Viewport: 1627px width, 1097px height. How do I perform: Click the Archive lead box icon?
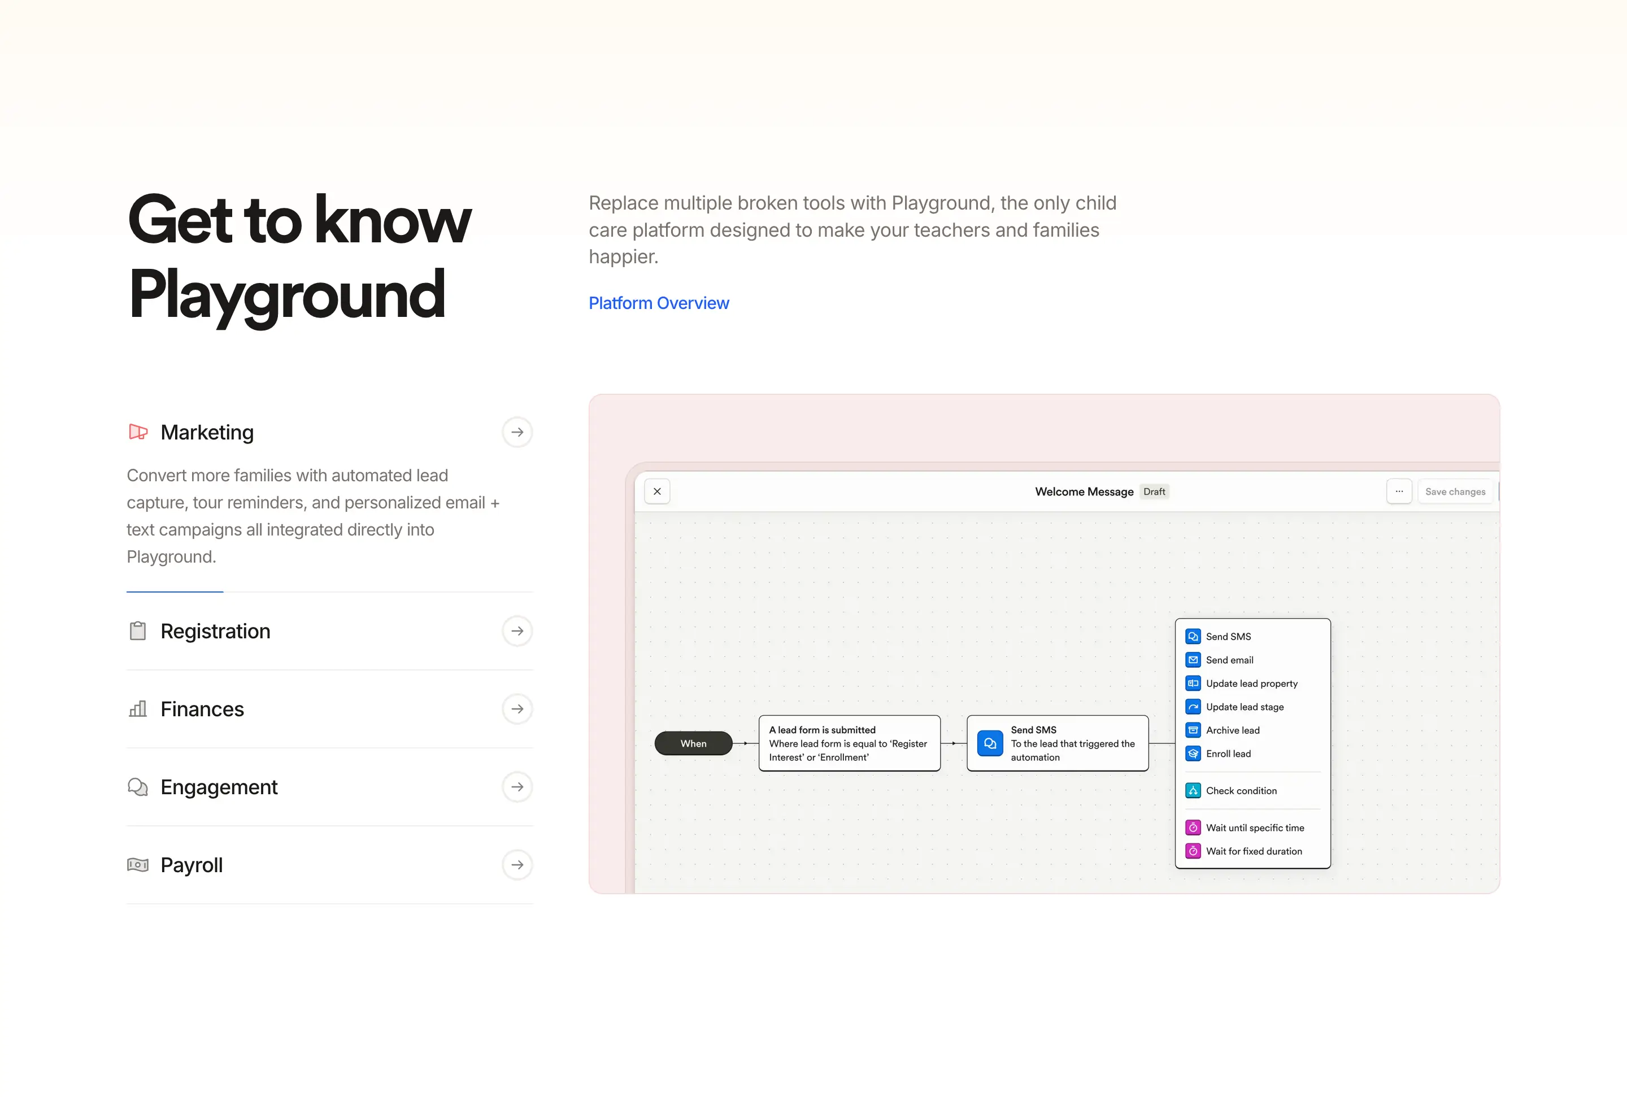pyautogui.click(x=1193, y=730)
